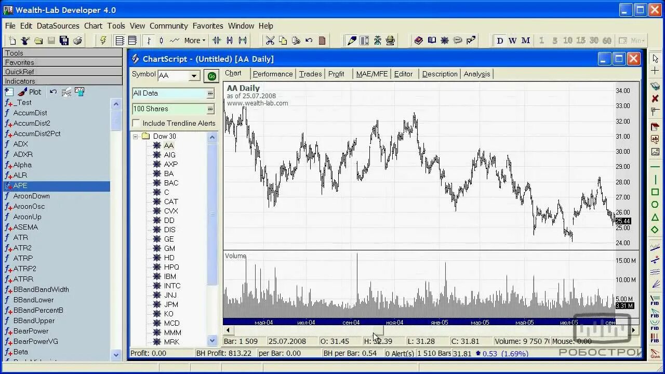Select the ADX indicator entry
Viewport: 665px width, 374px height.
[21, 144]
